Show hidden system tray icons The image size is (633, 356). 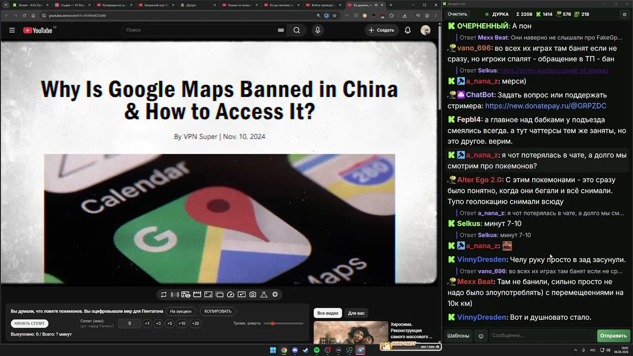click(576, 351)
